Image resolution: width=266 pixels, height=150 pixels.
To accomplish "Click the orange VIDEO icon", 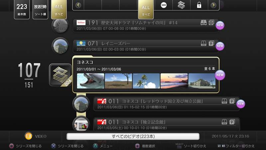I will click(x=28, y=136).
